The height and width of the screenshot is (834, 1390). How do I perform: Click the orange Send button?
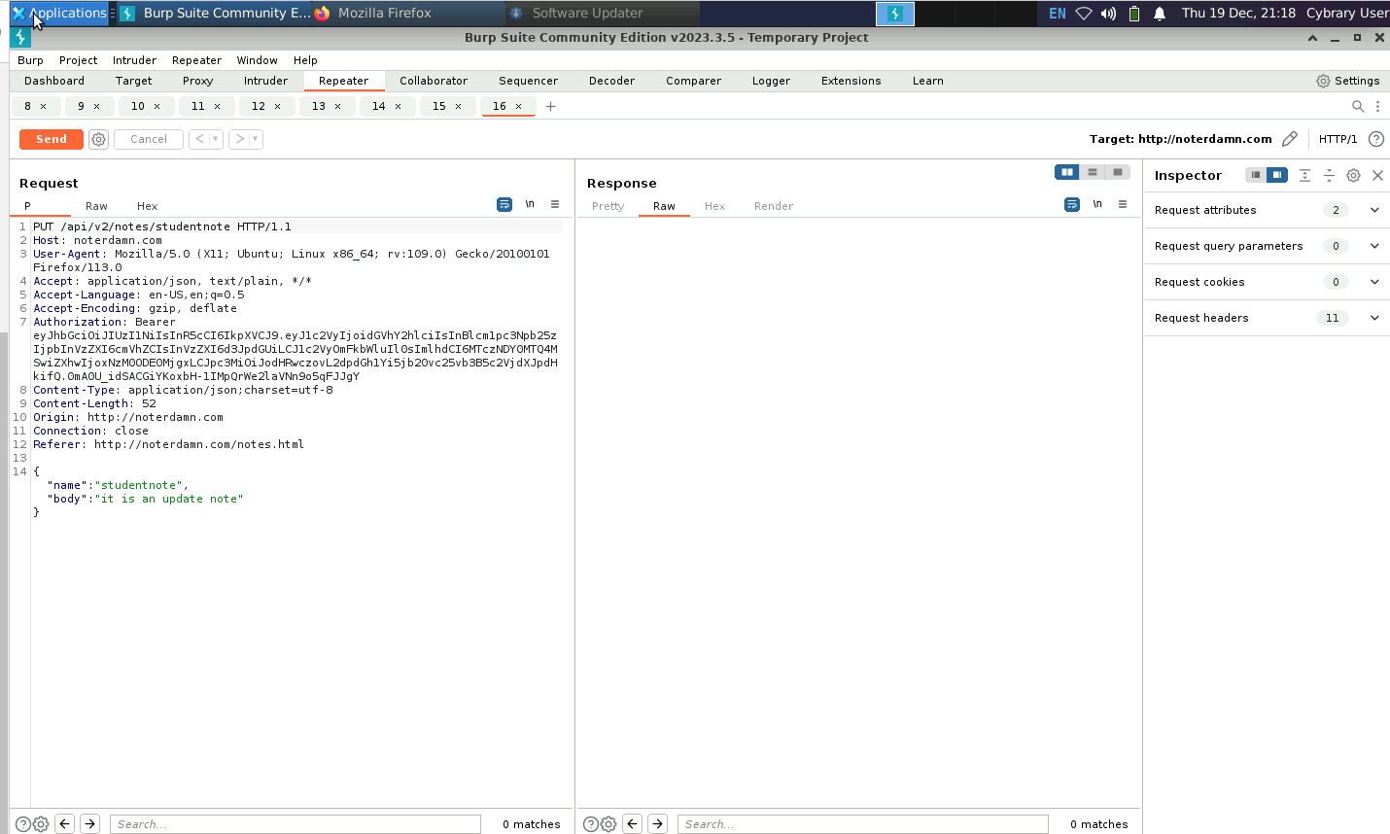coord(52,139)
